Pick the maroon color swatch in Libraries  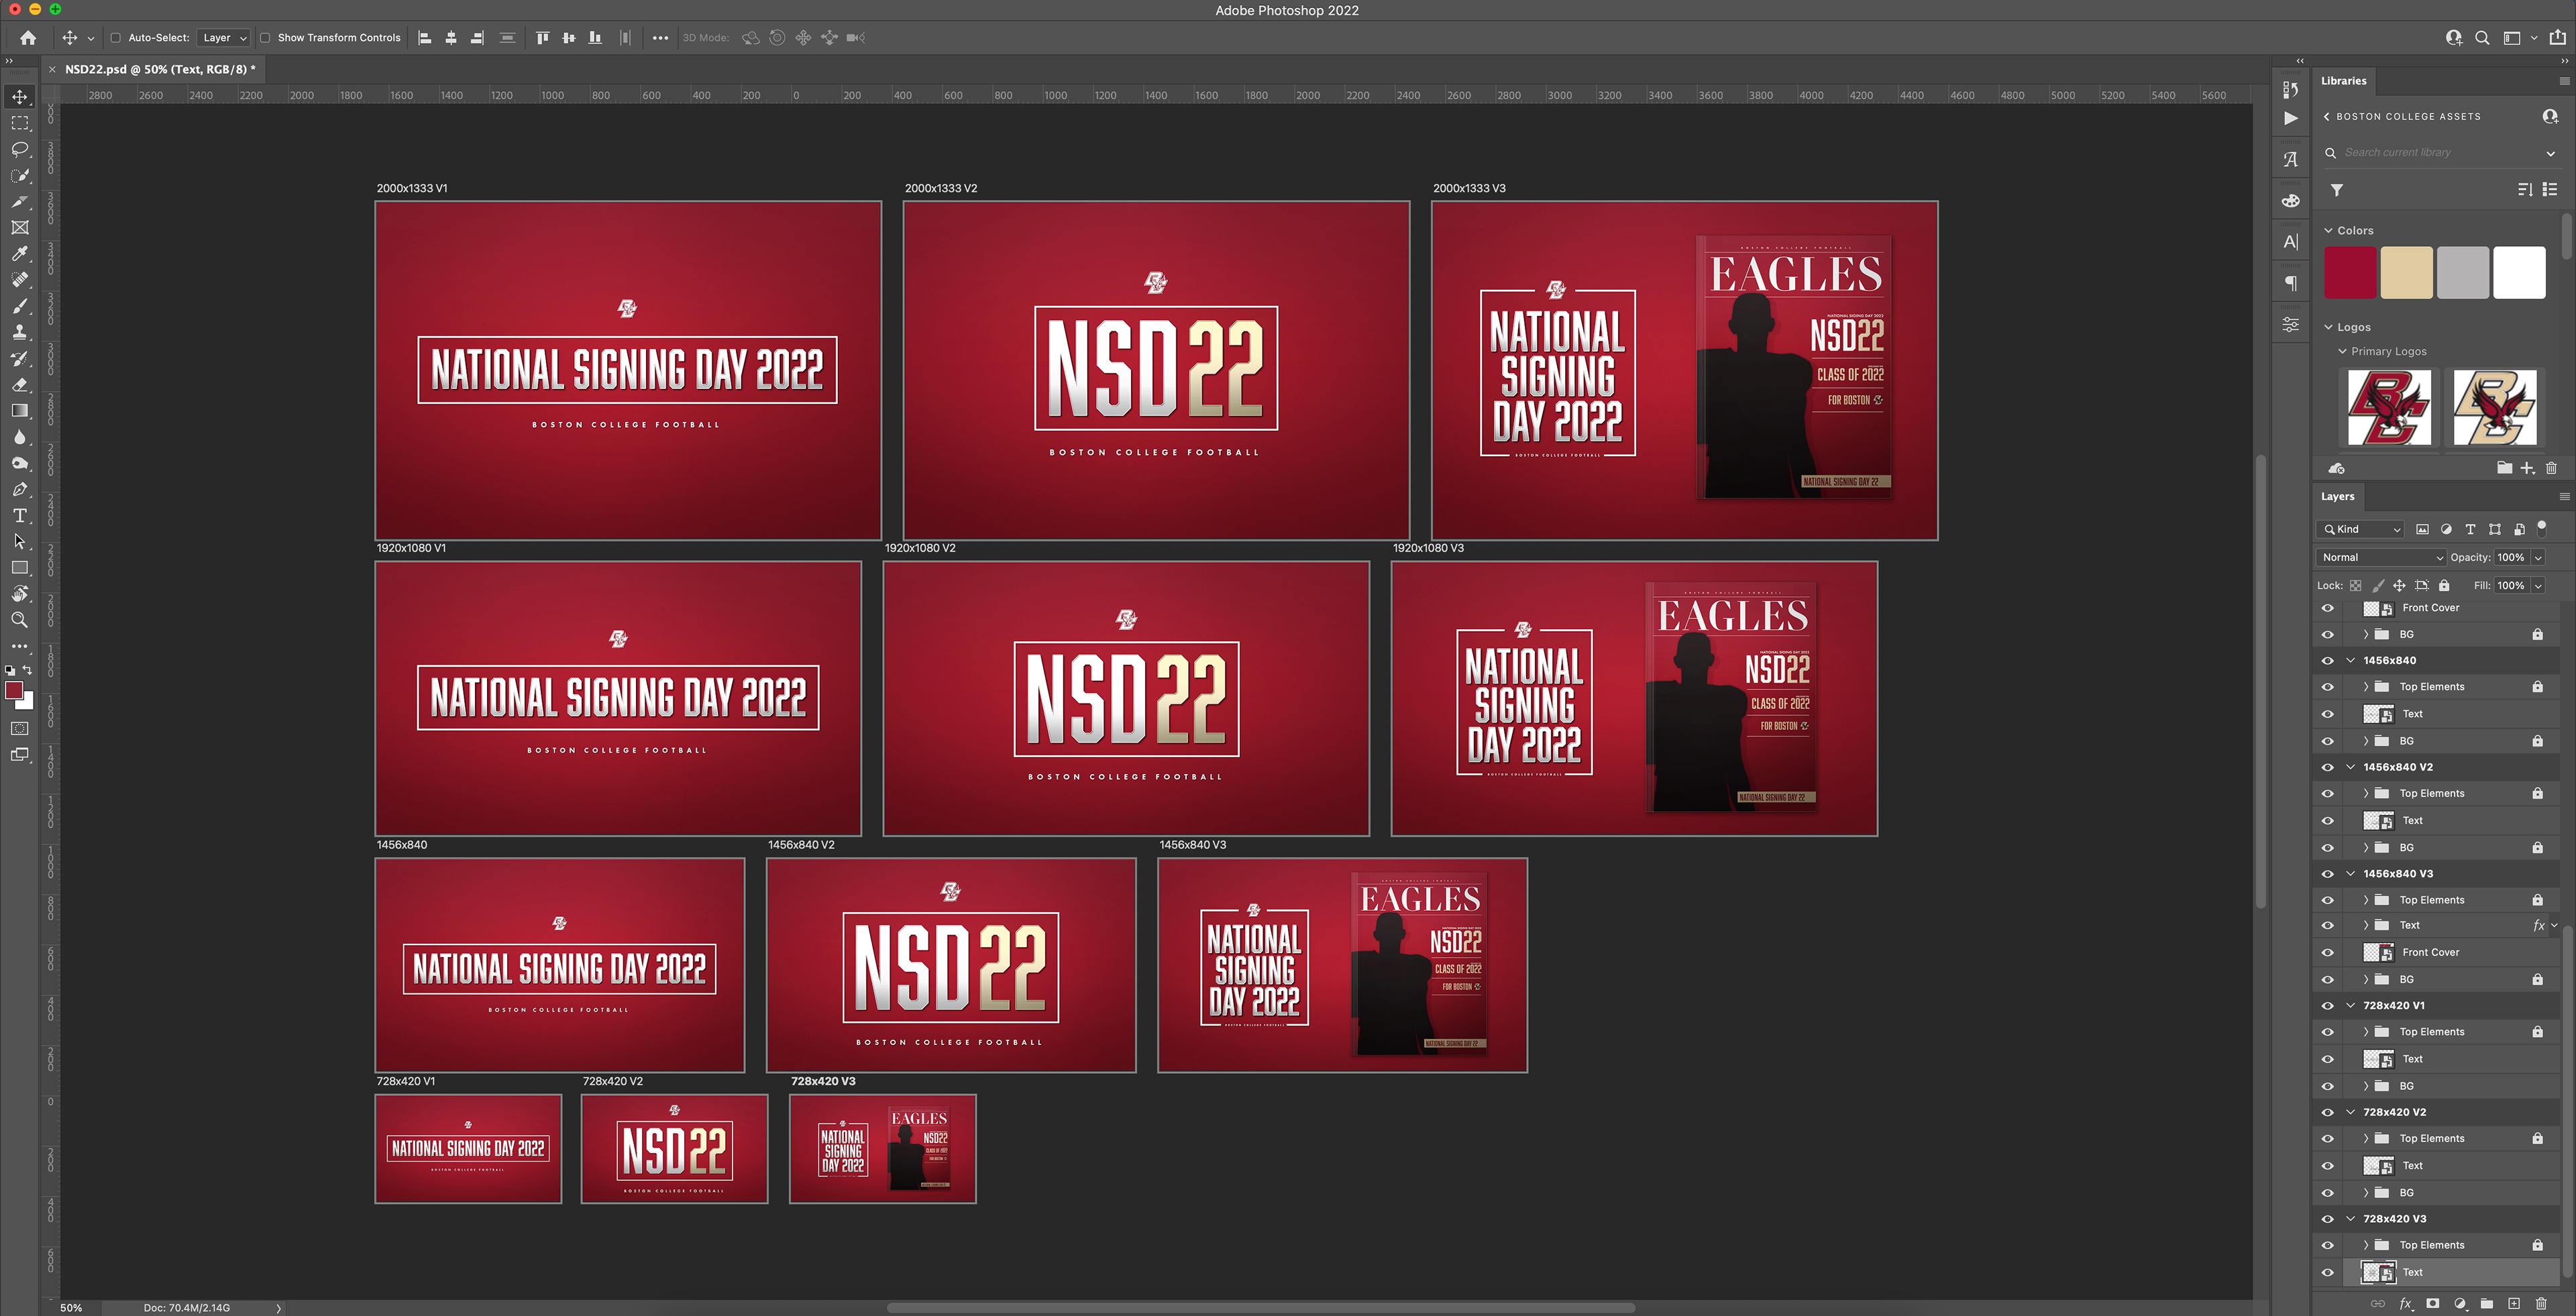(2350, 273)
